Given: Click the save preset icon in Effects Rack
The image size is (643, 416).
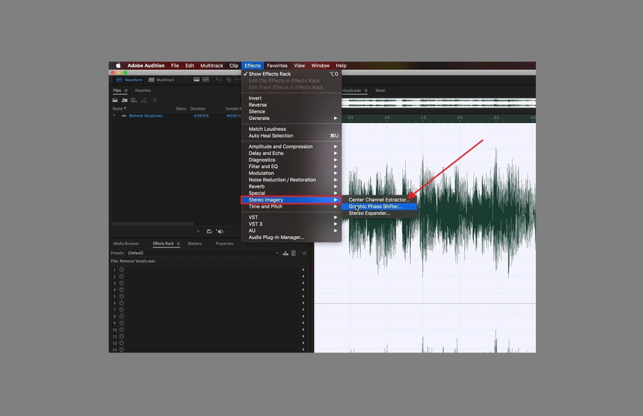Looking at the screenshot, I should click(285, 253).
